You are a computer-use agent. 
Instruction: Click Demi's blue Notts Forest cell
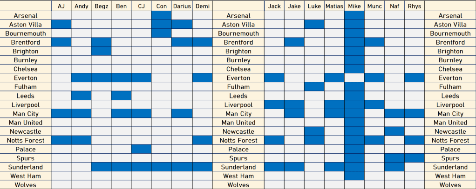(202, 140)
